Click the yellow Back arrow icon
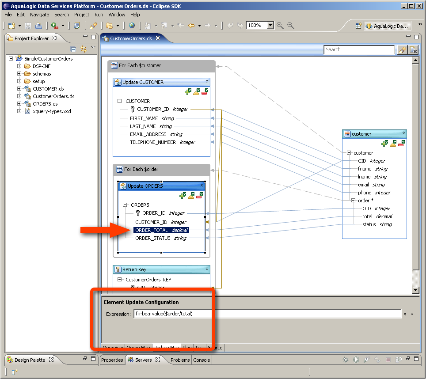Viewport: 426px width, 379px height. pyautogui.click(x=191, y=26)
